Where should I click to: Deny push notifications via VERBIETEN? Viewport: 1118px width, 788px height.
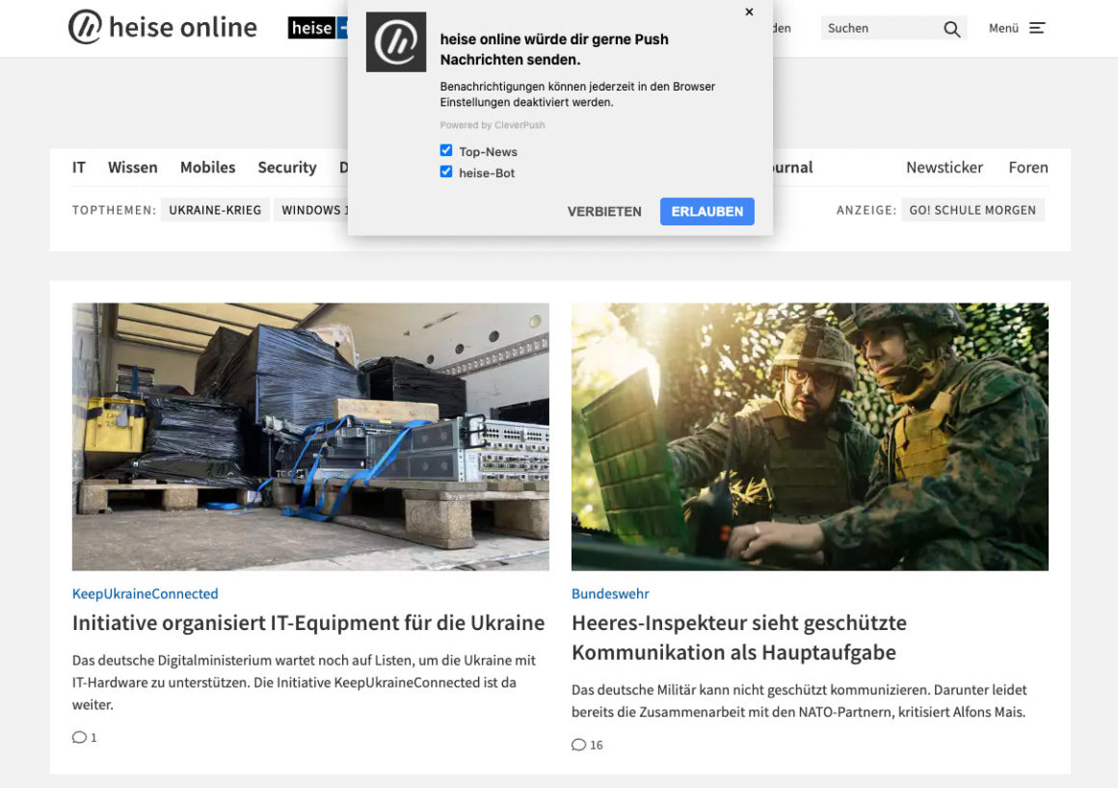tap(604, 211)
